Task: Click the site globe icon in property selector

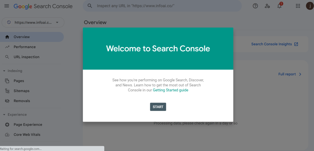Action: pos(9,22)
